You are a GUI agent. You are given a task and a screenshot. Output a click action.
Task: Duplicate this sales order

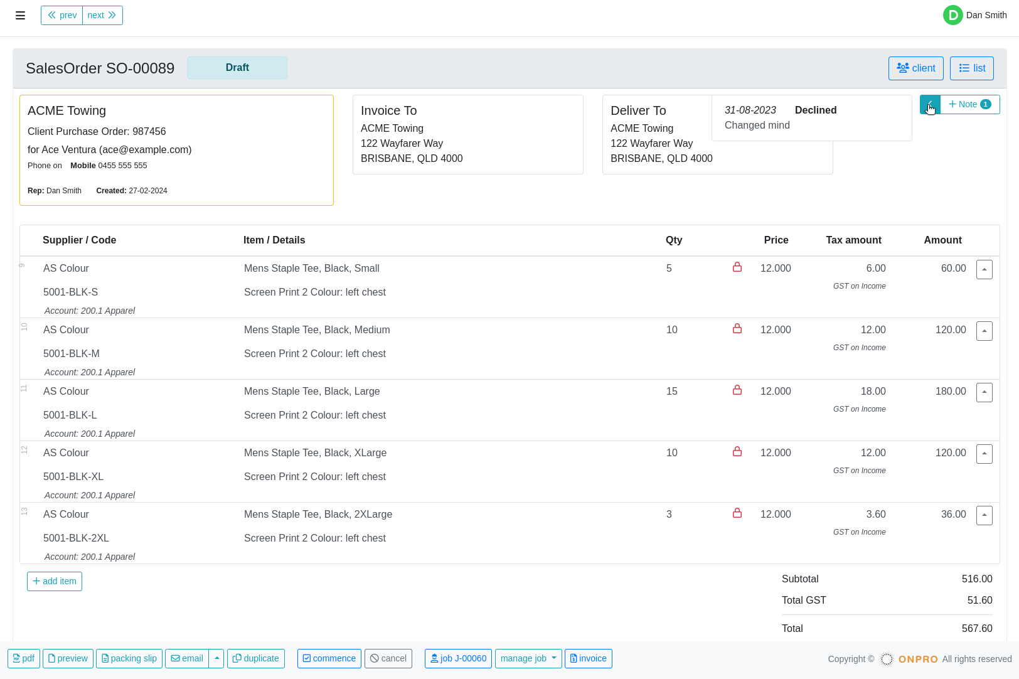256,658
